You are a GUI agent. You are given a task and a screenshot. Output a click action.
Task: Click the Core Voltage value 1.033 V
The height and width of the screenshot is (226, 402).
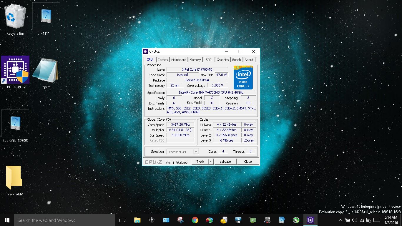tap(218, 86)
